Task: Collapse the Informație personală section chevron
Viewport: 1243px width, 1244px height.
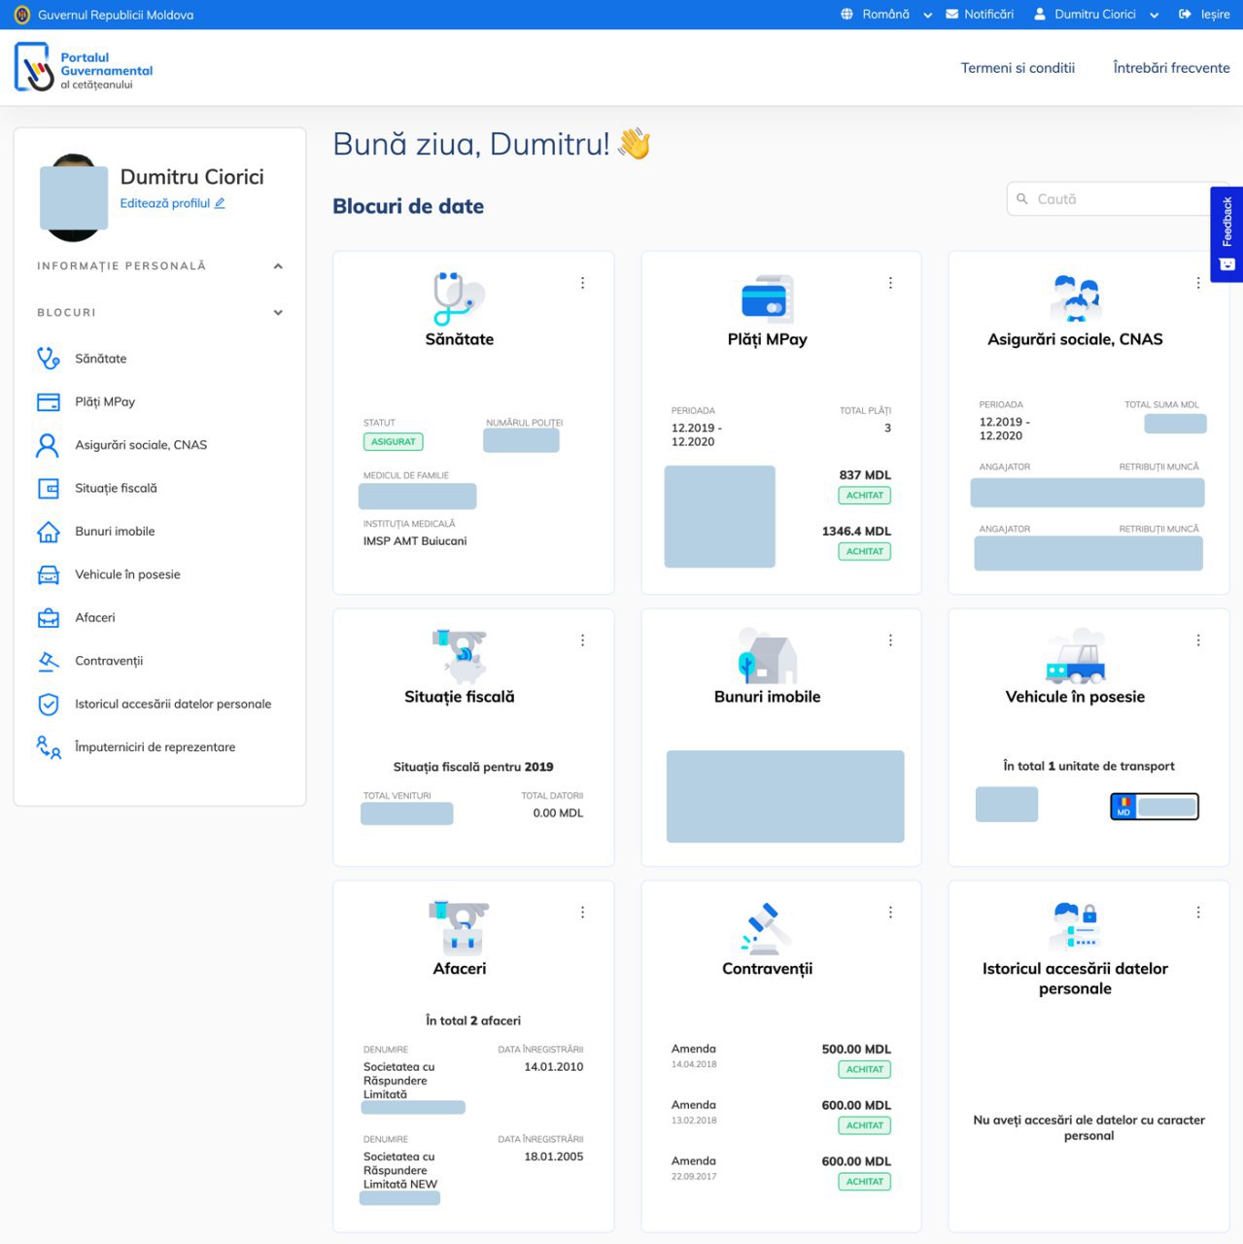Action: pos(278,266)
